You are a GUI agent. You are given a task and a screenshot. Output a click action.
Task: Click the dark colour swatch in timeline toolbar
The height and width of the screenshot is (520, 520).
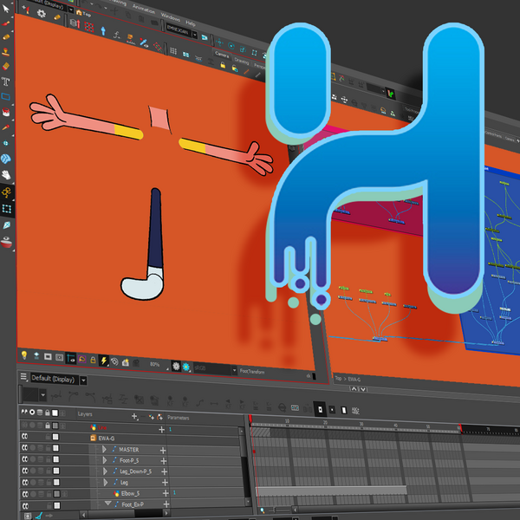click(30, 394)
